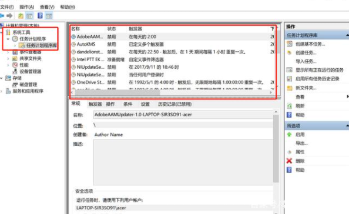Select the 事件查看器 icon in tree

[x=15, y=52]
